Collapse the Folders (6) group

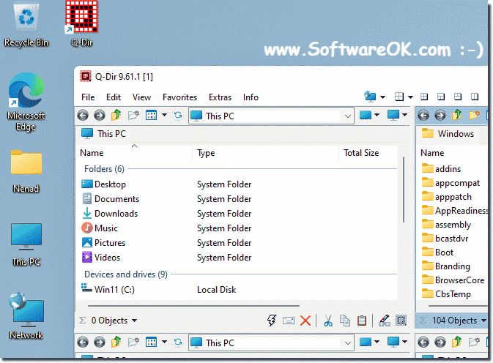click(x=104, y=169)
